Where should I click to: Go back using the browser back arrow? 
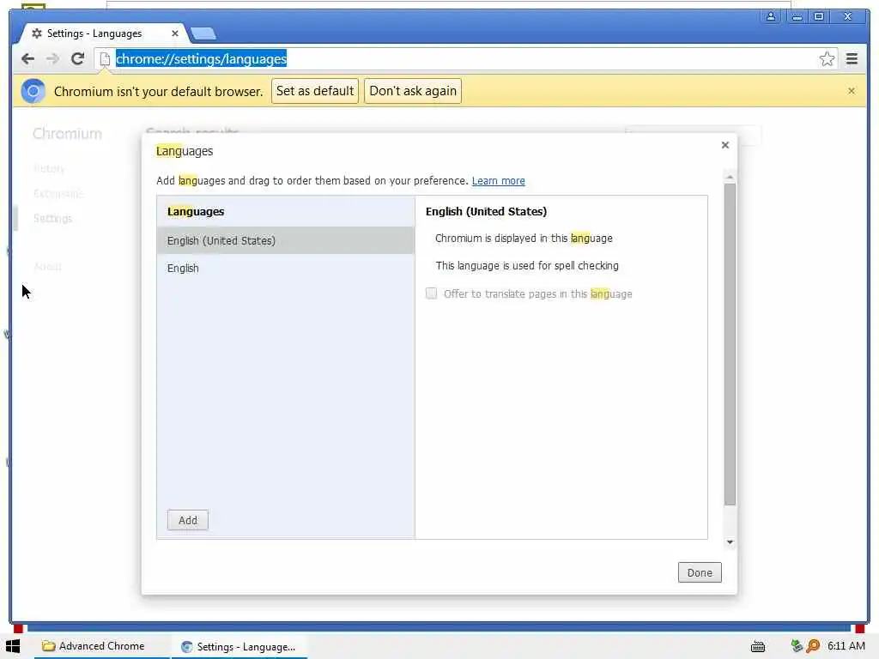[x=27, y=59]
